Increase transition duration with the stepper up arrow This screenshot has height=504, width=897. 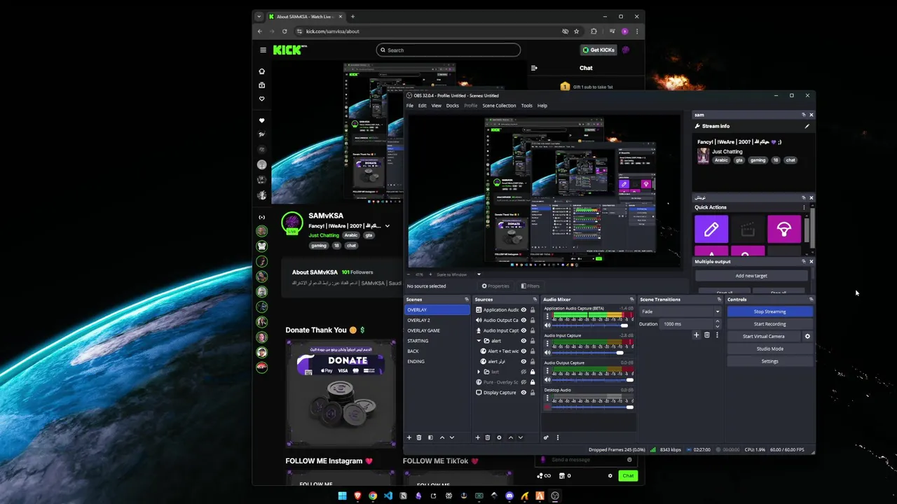(717, 322)
